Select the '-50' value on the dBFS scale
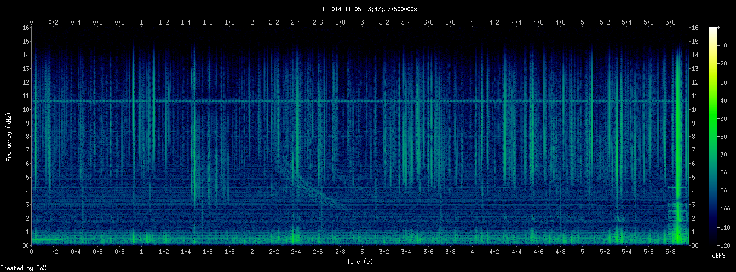The width and height of the screenshot is (736, 272). point(723,119)
